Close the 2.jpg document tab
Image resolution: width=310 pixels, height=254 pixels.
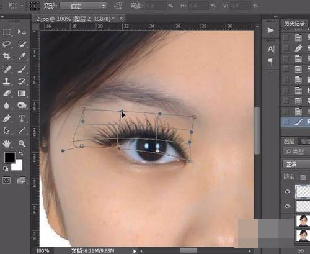point(121,19)
